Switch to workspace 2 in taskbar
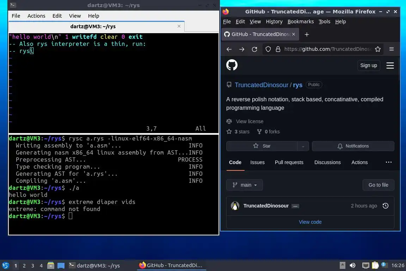 (x=24, y=266)
